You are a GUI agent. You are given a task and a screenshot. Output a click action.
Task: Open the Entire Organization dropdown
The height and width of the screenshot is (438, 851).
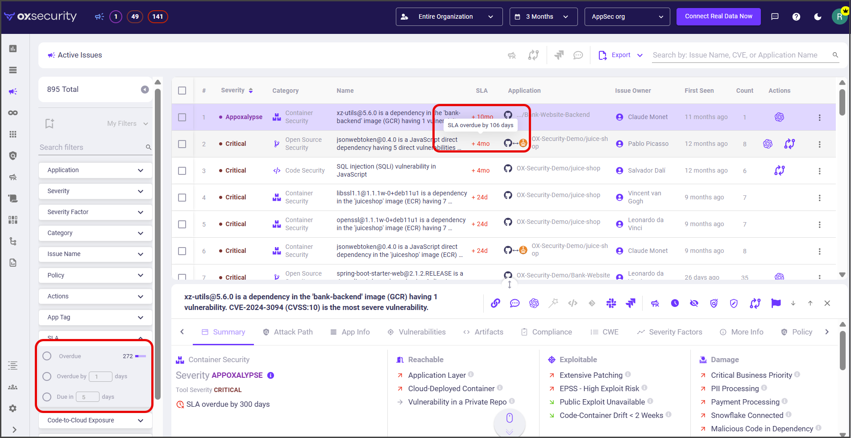pyautogui.click(x=449, y=17)
